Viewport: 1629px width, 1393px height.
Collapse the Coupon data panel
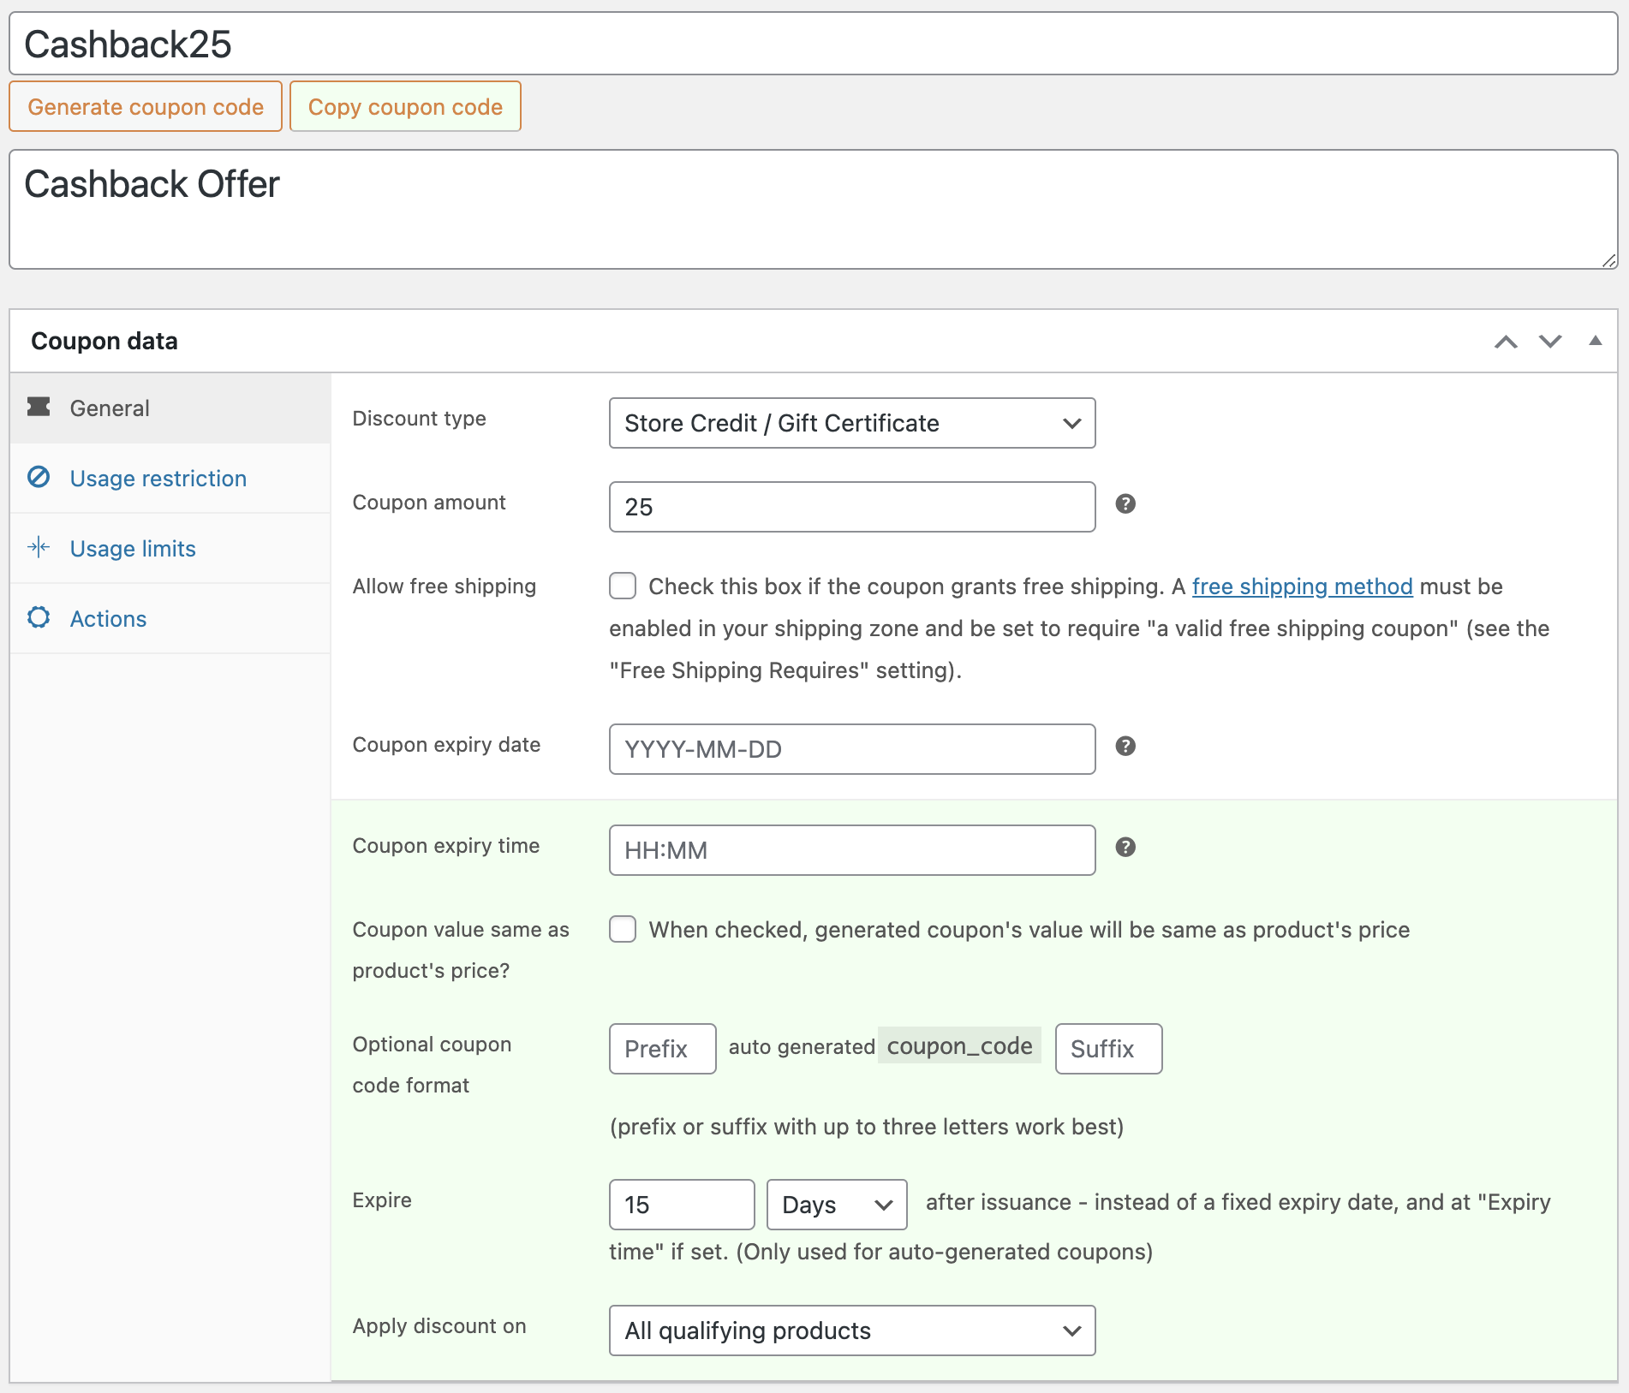coord(1595,341)
